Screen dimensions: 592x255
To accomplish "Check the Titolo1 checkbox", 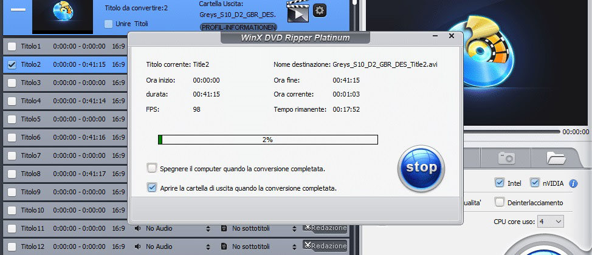I will [x=12, y=46].
